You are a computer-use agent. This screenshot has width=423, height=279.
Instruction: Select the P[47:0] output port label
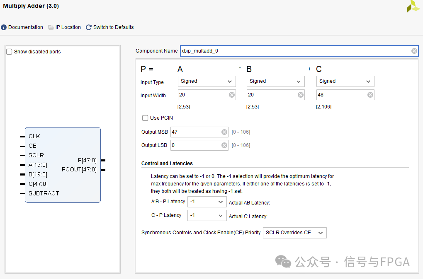click(87, 160)
